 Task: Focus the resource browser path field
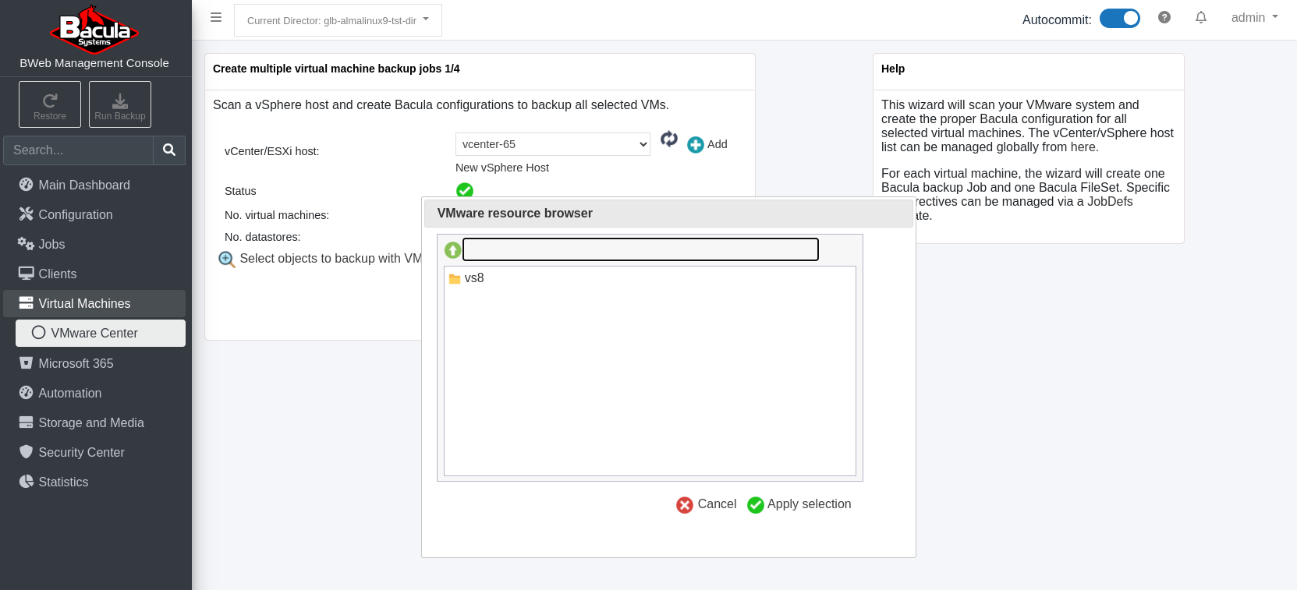click(641, 249)
